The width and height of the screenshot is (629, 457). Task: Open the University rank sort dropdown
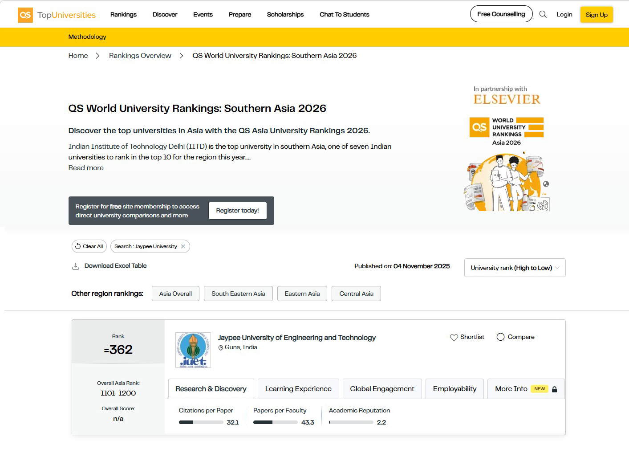point(515,268)
